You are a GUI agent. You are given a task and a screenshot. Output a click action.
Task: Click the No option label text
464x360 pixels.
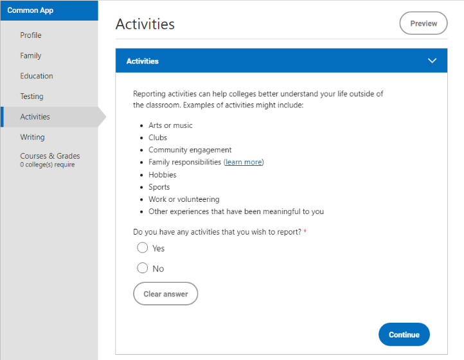pyautogui.click(x=158, y=269)
